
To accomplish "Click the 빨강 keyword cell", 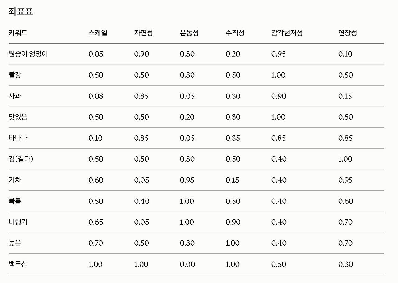I will coord(15,75).
